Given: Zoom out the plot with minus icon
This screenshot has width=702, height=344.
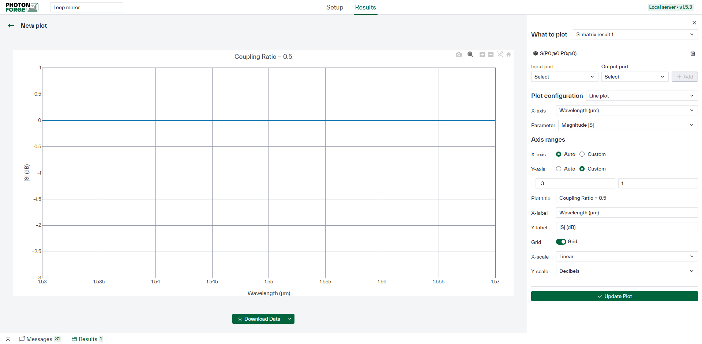Looking at the screenshot, I should [491, 54].
